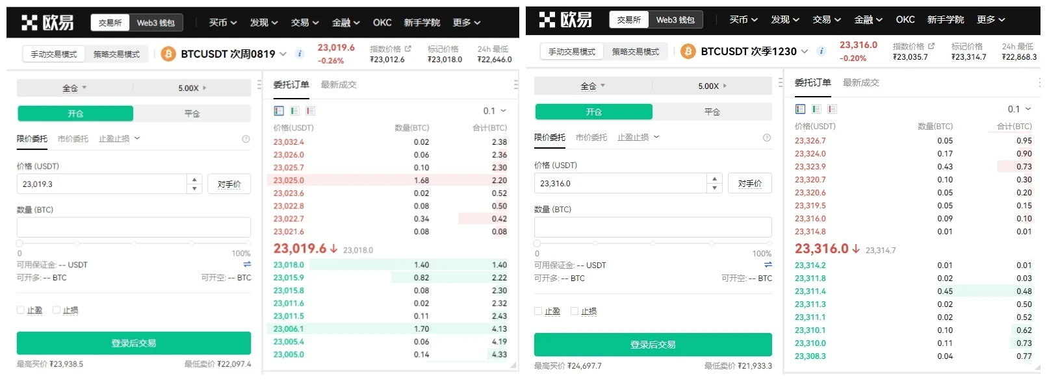Tick the 止损 checkbox in 次季1230 panel

pos(575,312)
